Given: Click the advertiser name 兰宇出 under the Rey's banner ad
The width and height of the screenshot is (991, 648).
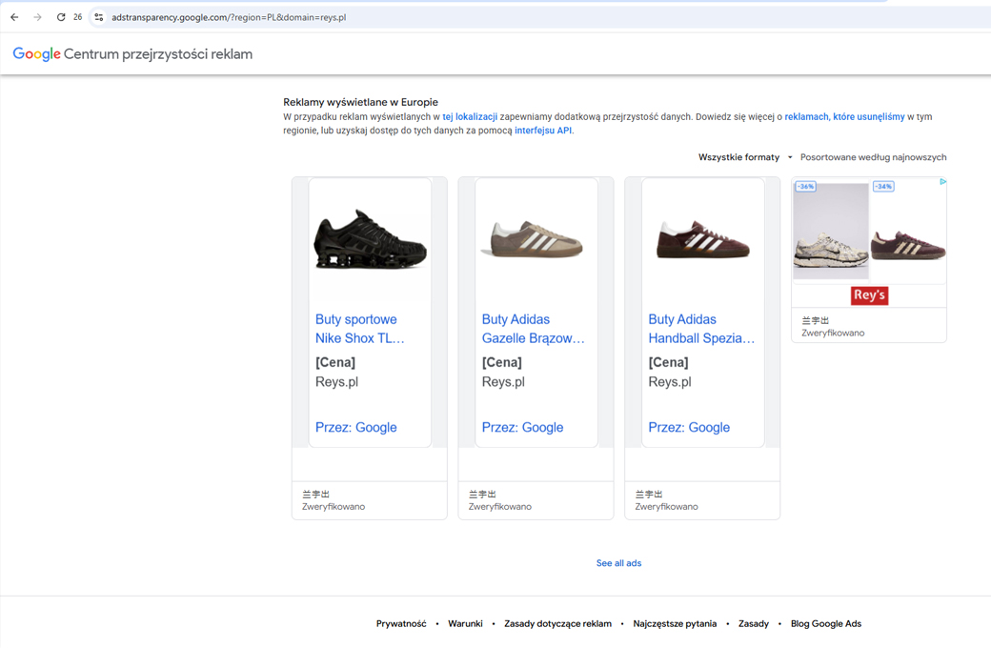Looking at the screenshot, I should point(816,320).
